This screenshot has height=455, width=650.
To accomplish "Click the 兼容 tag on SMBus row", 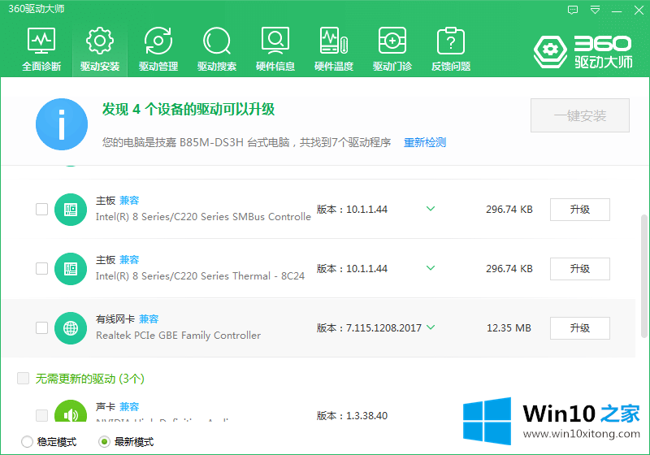I will [x=129, y=201].
